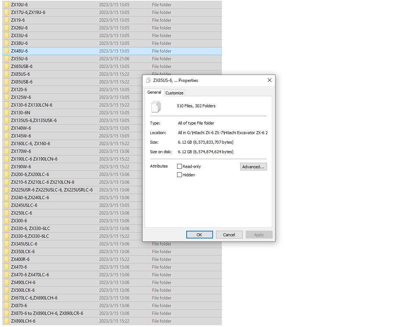Select folder name ZX330-6, ZX330-6LC dated 13:06
This screenshot has width=414, height=327.
tap(30, 229)
